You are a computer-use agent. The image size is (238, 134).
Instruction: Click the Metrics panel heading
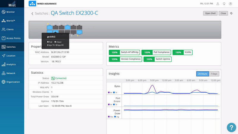(114, 47)
